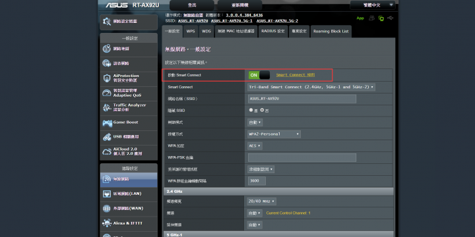
Task: Click the guest network users status icon
Action: click(x=371, y=18)
